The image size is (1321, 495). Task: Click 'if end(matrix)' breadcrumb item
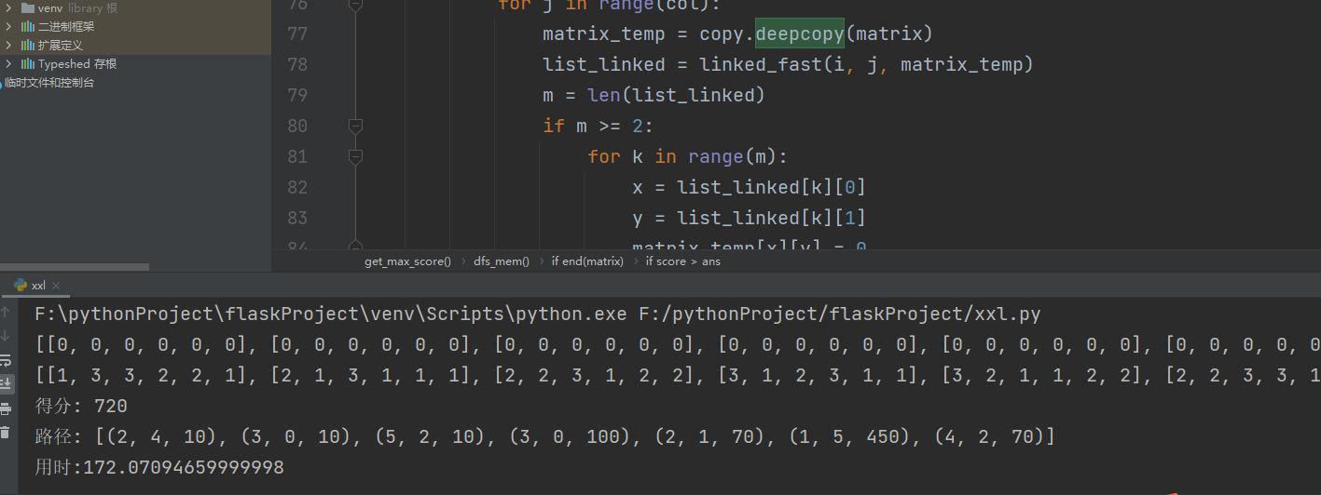coord(587,261)
